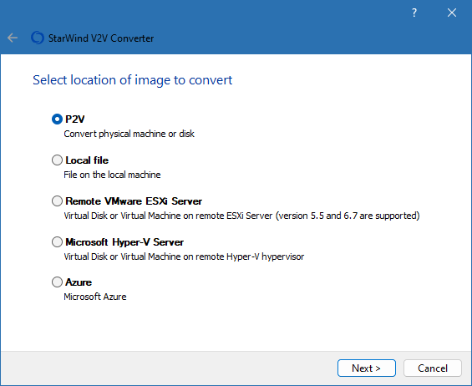Select Remote VMware ESXi Server option
472x386 pixels.
57,201
